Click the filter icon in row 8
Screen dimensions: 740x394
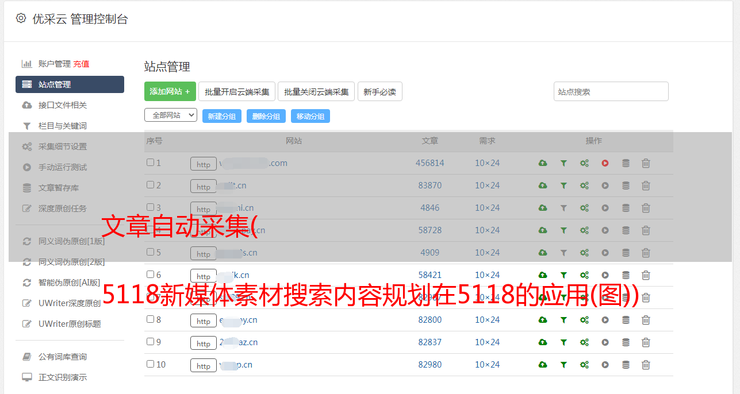click(563, 320)
